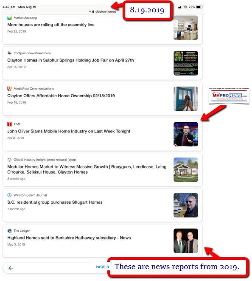252x281 pixels.
Task: Tap the search magnifier icon in address bar
Action: 90,11
